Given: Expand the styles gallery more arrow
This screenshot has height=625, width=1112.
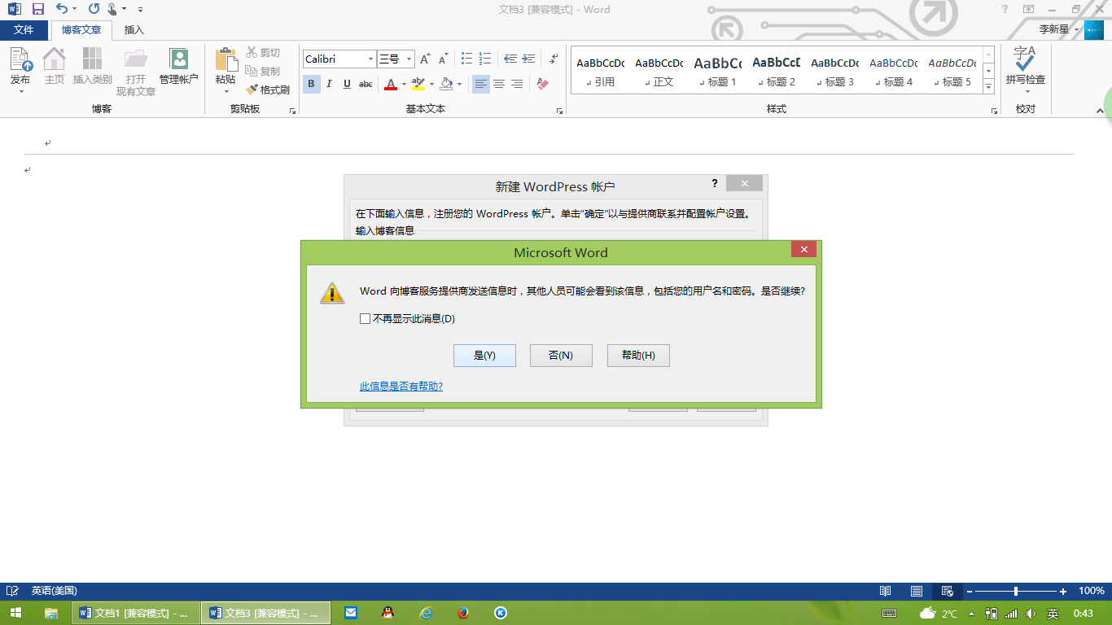Looking at the screenshot, I should point(989,85).
